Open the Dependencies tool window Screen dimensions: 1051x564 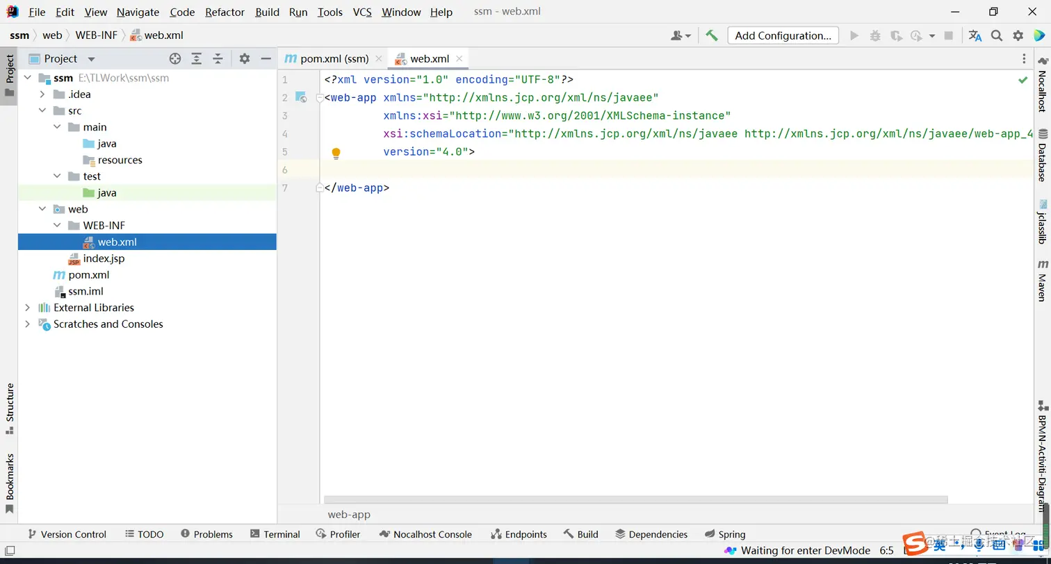651,534
